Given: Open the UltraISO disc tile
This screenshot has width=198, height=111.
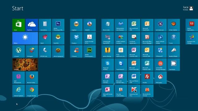Looking at the screenshot, I should (89, 25).
